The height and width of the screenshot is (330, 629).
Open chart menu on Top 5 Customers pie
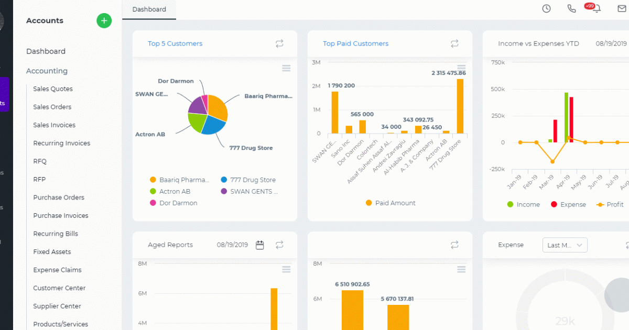[286, 68]
